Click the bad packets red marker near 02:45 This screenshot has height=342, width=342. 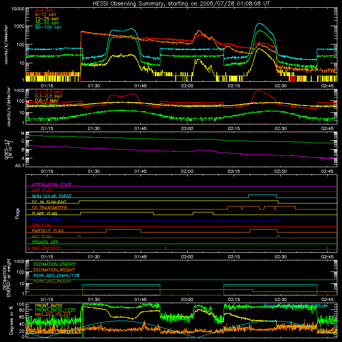pos(327,248)
